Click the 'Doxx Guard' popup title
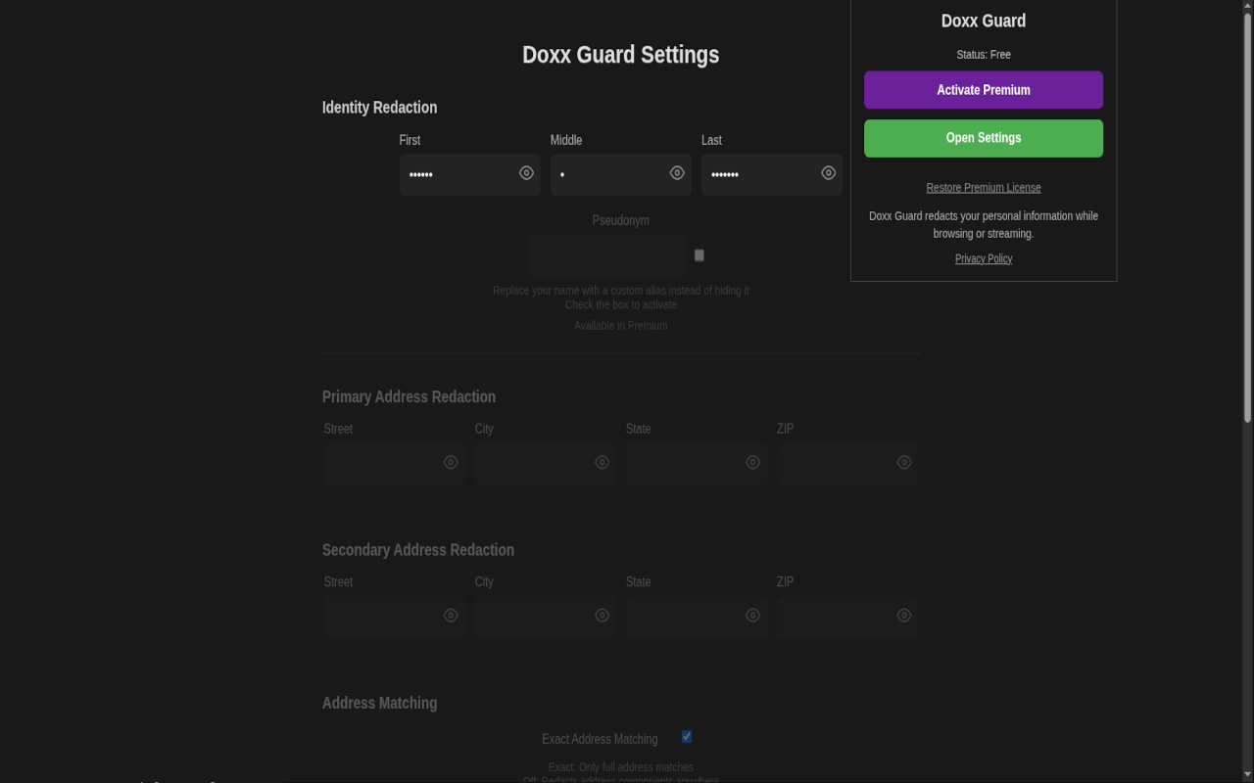The width and height of the screenshot is (1254, 783). pos(984,21)
